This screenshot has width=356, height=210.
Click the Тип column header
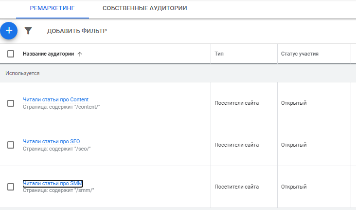click(219, 54)
